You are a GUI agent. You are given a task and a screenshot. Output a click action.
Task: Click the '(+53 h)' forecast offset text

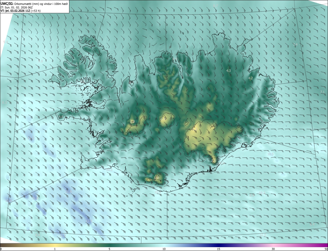[36, 11]
